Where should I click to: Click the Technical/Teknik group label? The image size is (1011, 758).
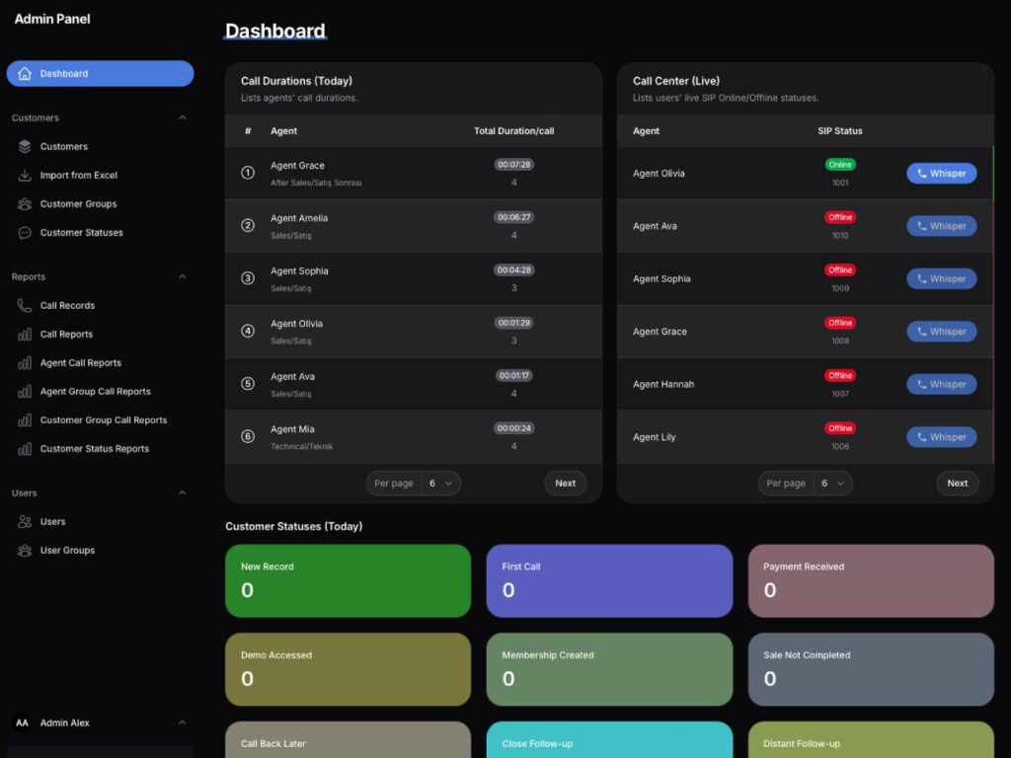click(302, 447)
